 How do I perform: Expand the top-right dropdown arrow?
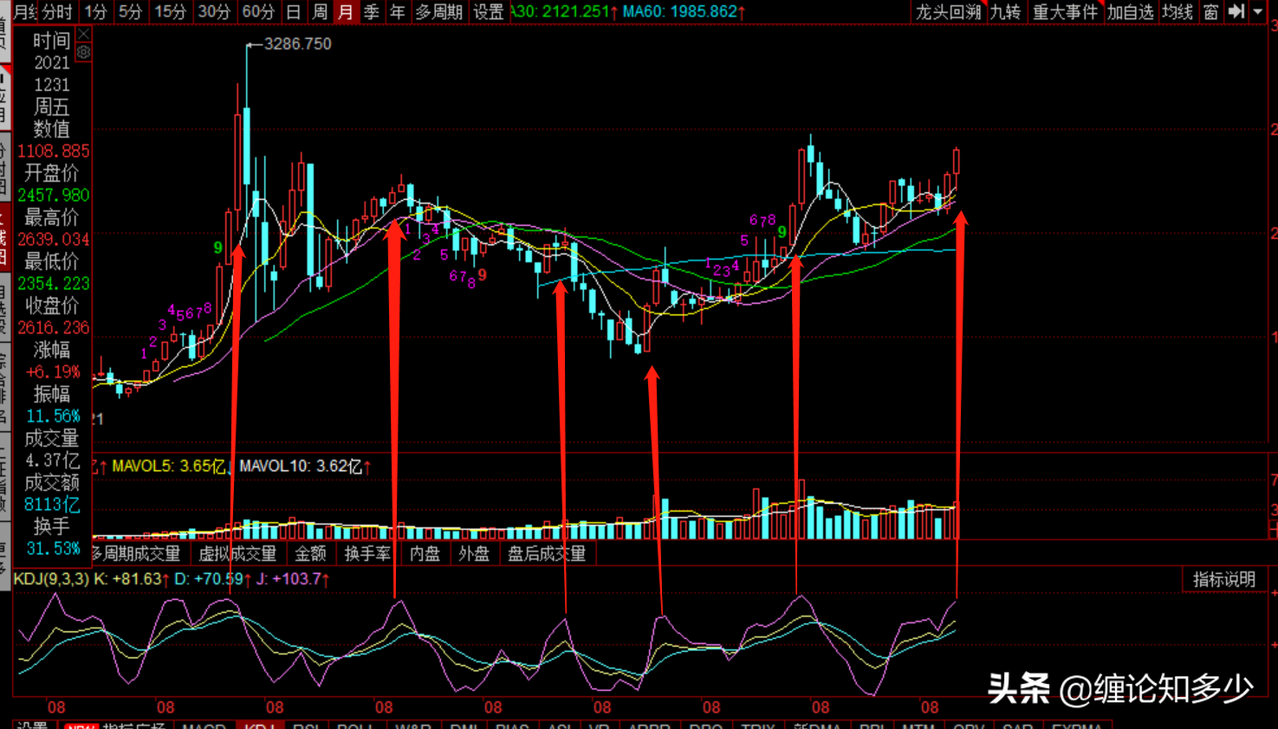click(x=1257, y=11)
